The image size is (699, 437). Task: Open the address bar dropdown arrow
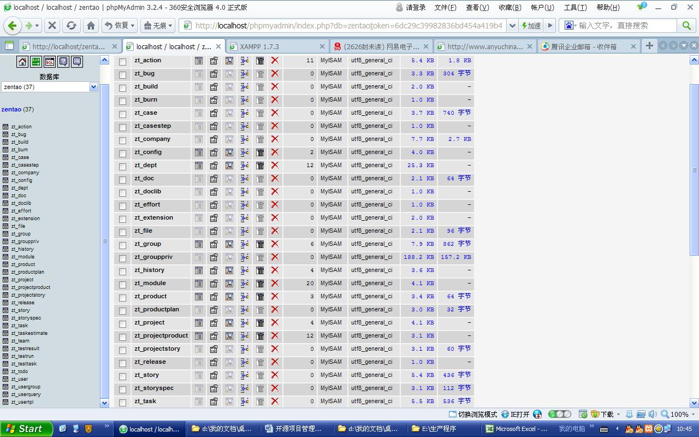point(512,25)
